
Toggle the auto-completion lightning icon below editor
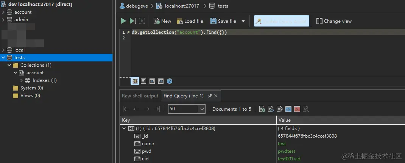[135, 81]
